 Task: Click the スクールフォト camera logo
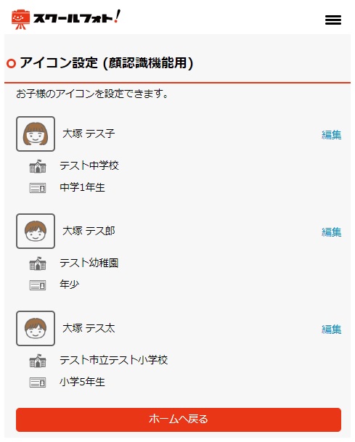coord(65,19)
